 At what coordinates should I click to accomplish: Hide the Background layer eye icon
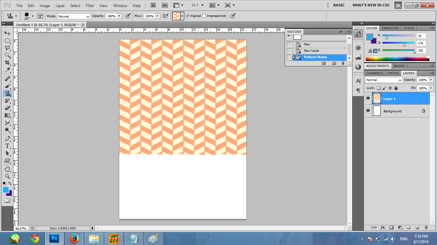point(368,111)
